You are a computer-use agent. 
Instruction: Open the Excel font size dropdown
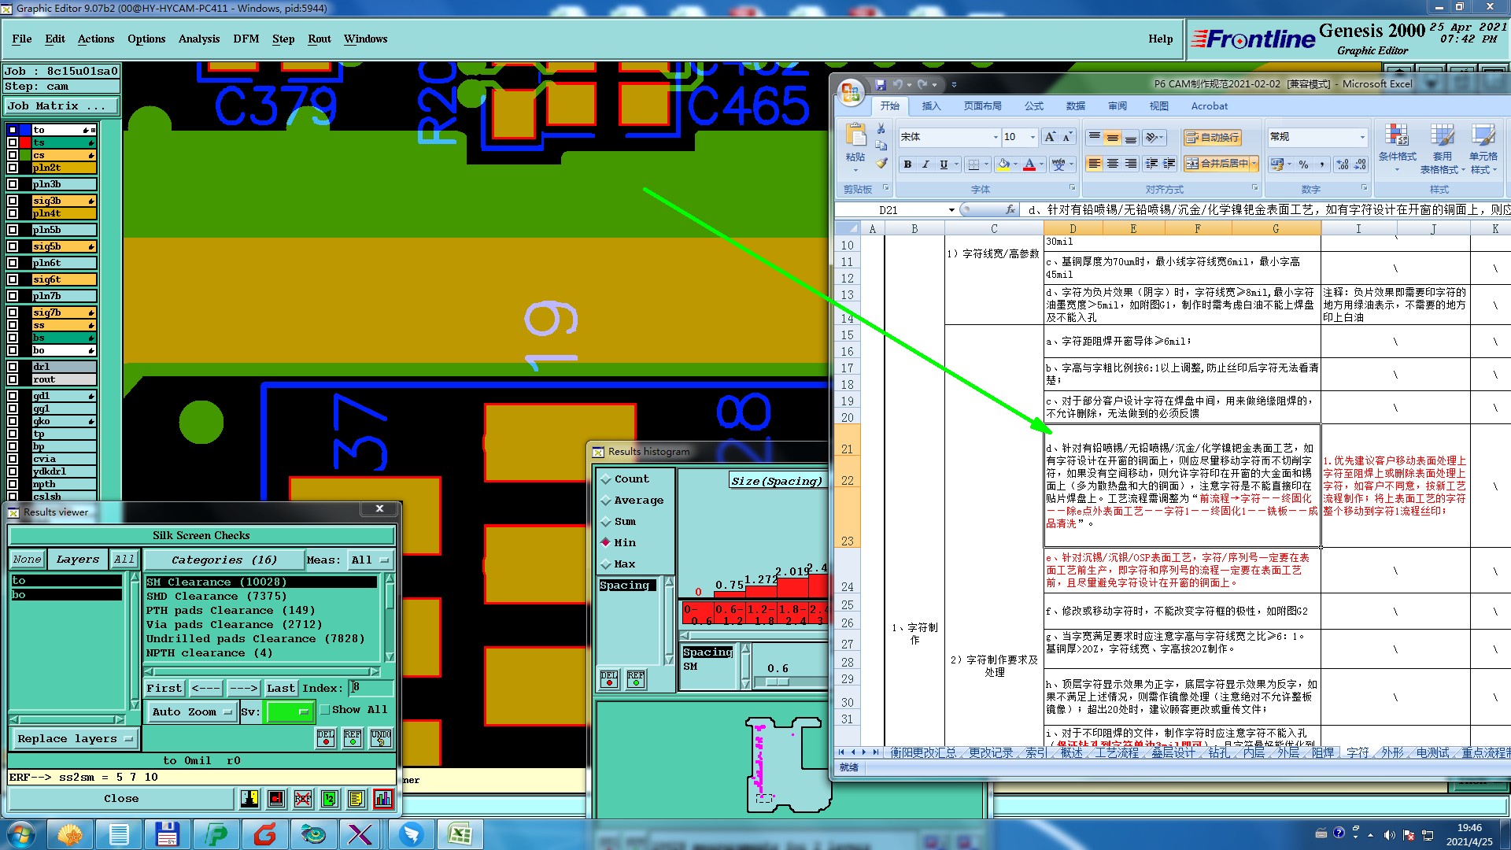[x=1033, y=137]
